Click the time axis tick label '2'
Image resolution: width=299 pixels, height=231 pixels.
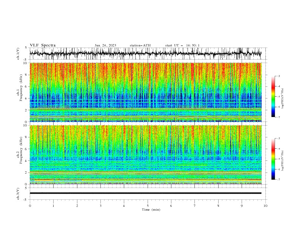[77, 206]
